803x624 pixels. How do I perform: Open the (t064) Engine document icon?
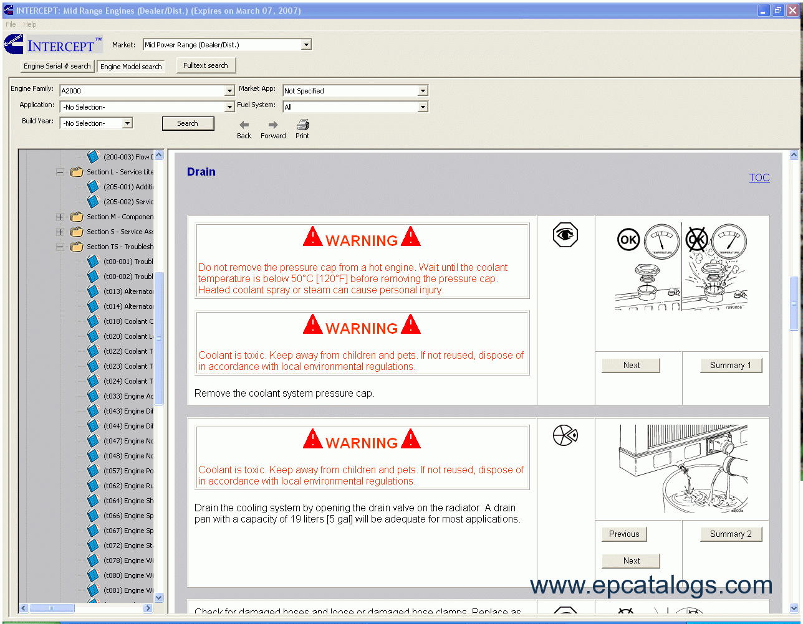coord(93,501)
